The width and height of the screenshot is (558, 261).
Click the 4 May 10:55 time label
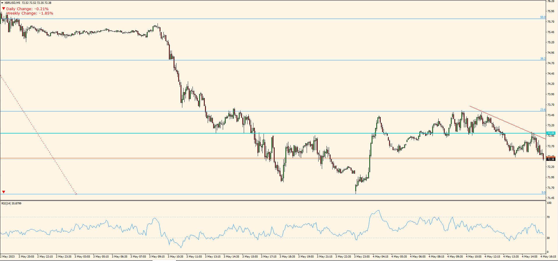[x=474, y=257]
